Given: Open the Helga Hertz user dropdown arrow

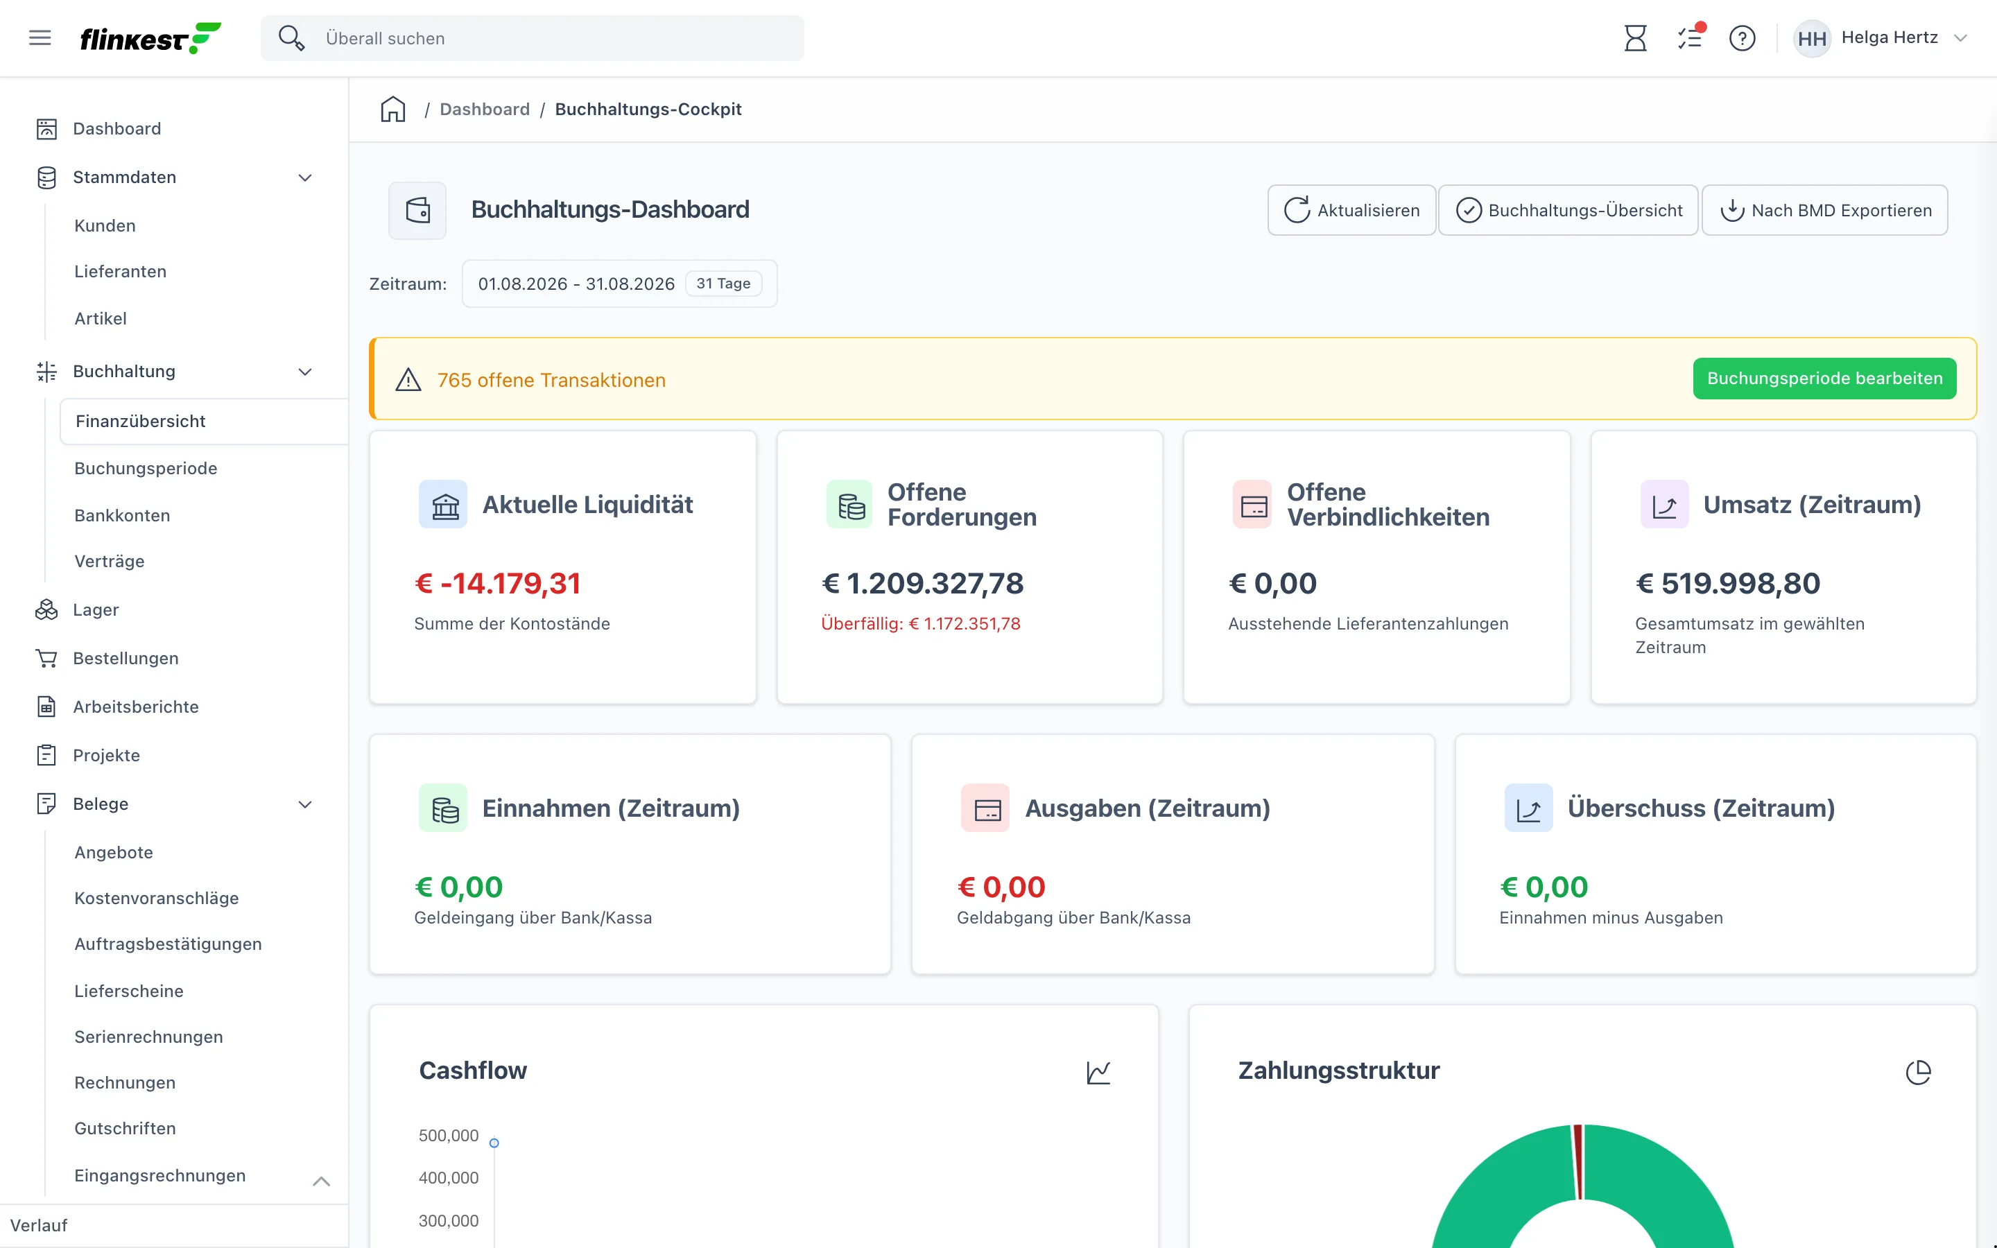Looking at the screenshot, I should pyautogui.click(x=1962, y=38).
